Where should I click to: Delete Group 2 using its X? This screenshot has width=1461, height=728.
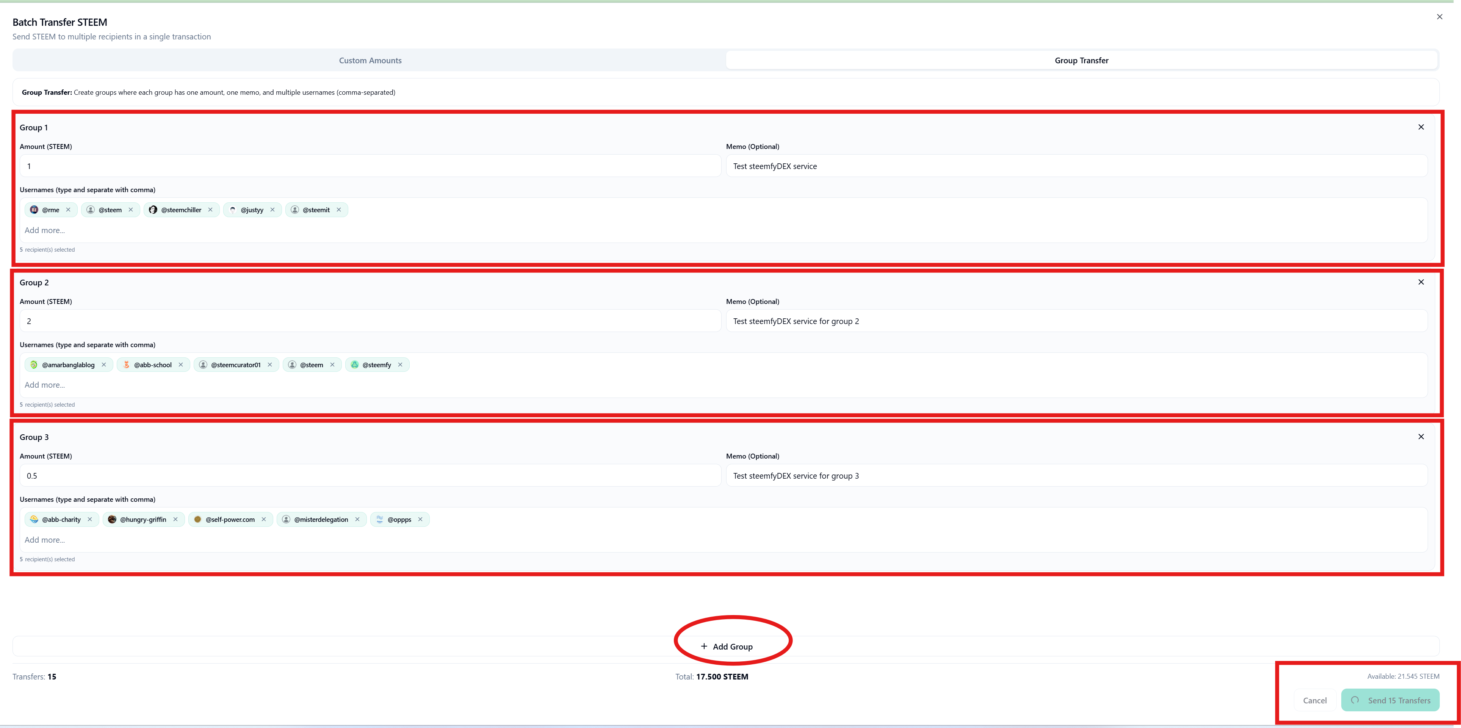pyautogui.click(x=1421, y=282)
